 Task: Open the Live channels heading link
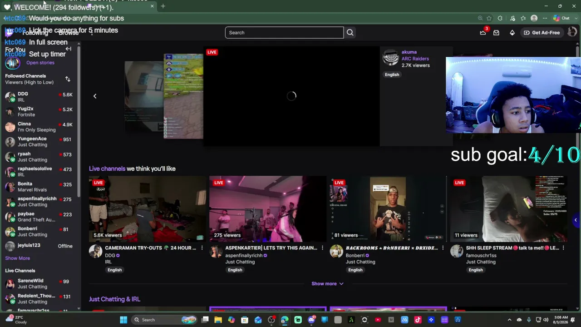click(107, 168)
